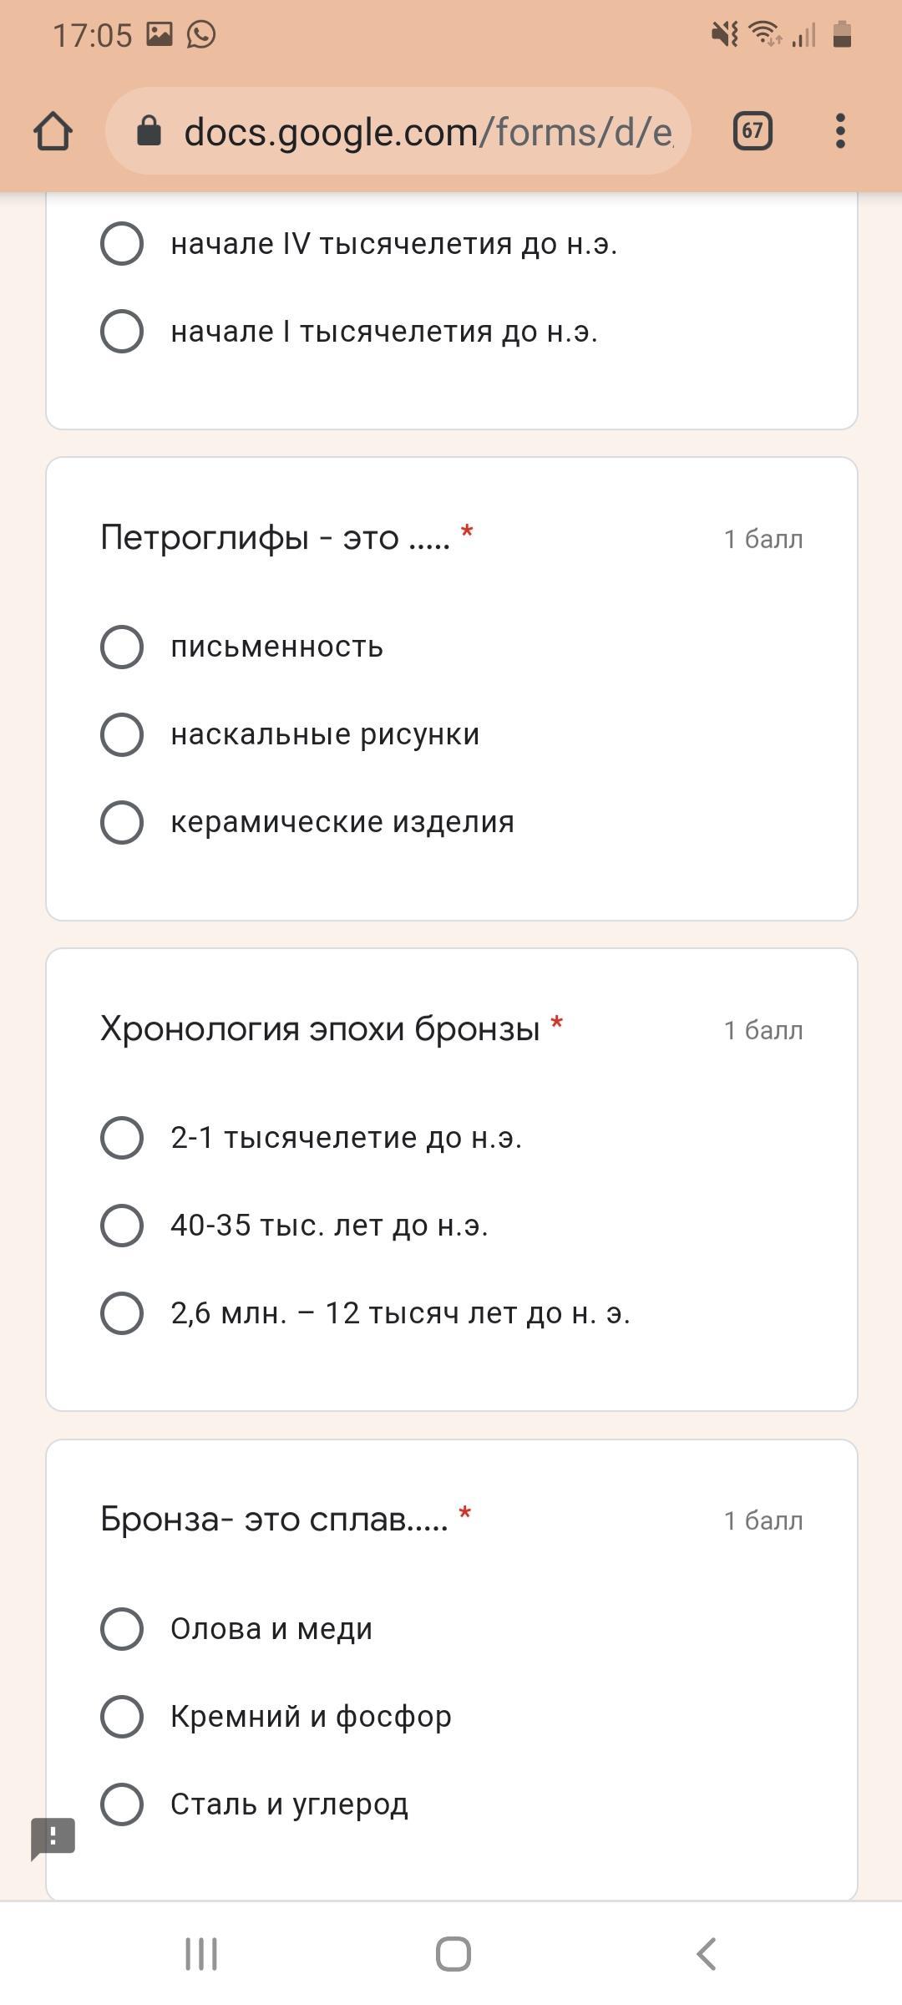Viewport: 902px width, 2005px height.
Task: Tap the browser home icon
Action: pos(53,131)
